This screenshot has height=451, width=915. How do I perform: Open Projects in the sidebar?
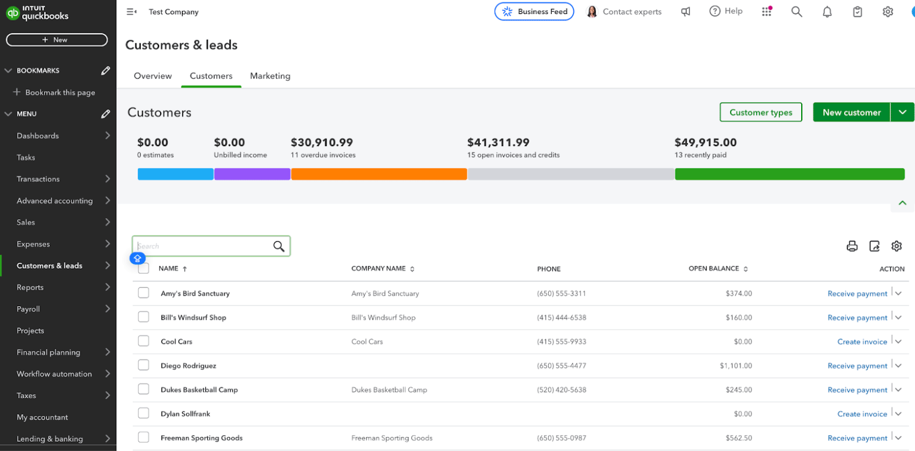[x=31, y=331]
